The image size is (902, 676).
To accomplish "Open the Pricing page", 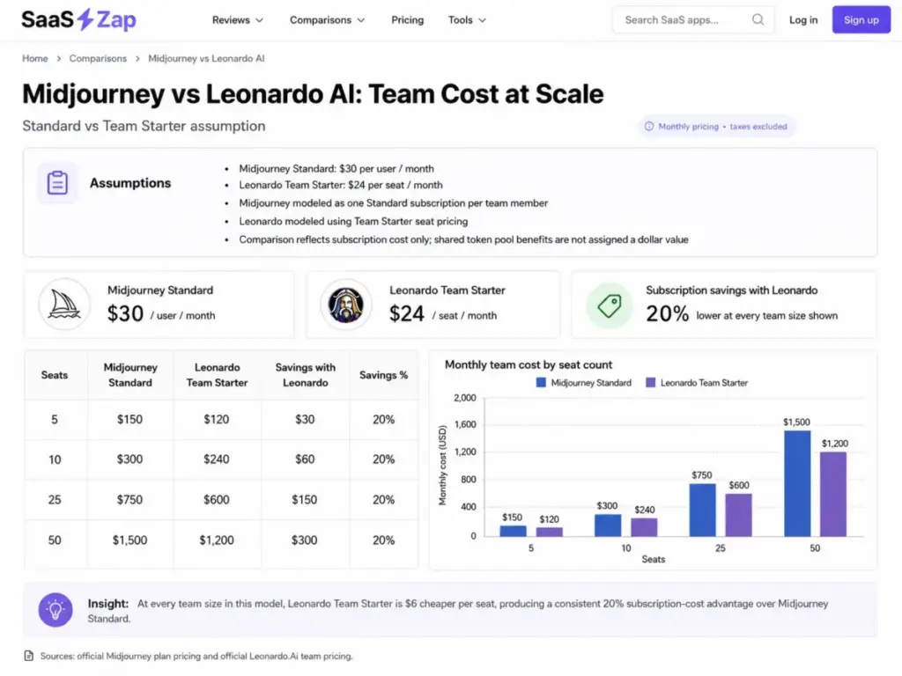I will point(407,20).
